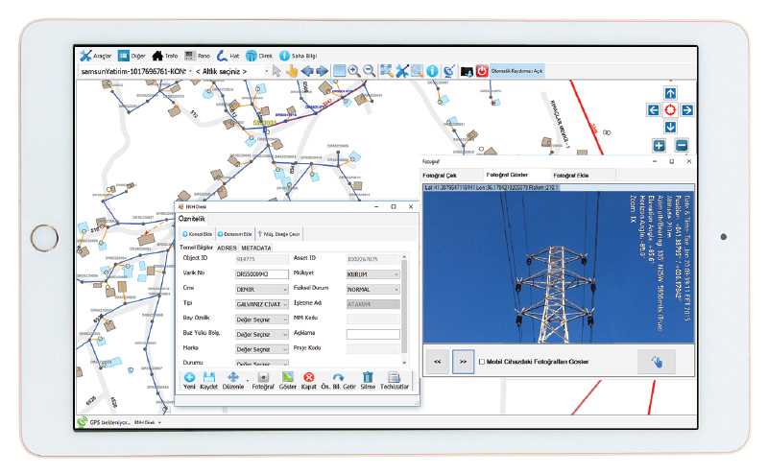Click the Donanım Ekle button
The image size is (768, 474).
[235, 234]
